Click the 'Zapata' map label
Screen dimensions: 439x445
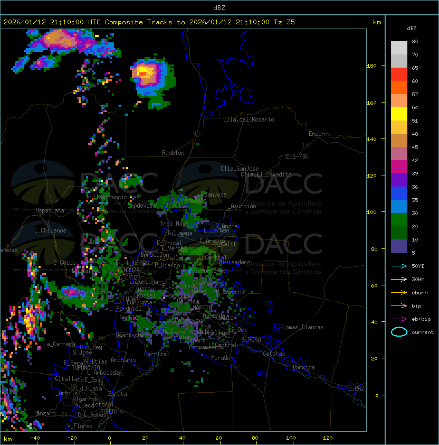click(x=117, y=394)
